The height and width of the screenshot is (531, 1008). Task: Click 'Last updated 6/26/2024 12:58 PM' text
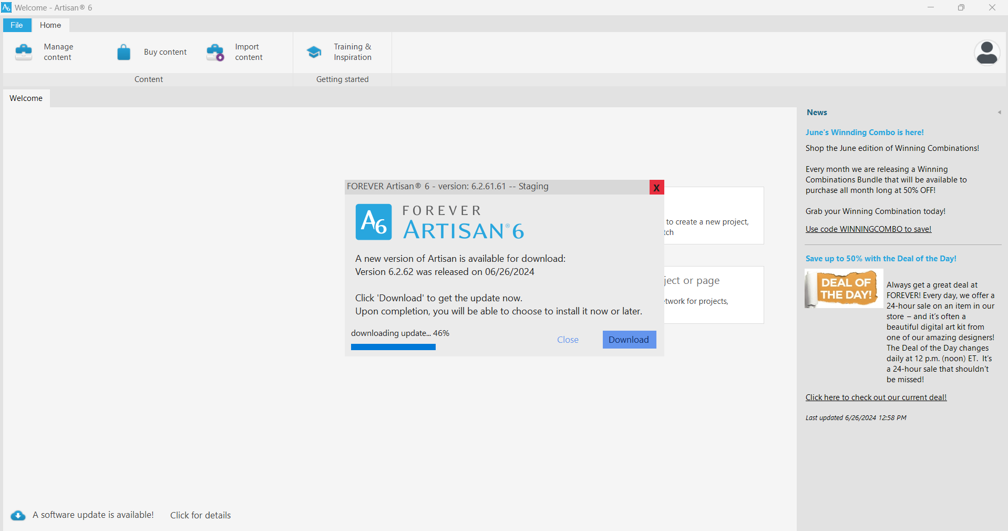pos(856,418)
